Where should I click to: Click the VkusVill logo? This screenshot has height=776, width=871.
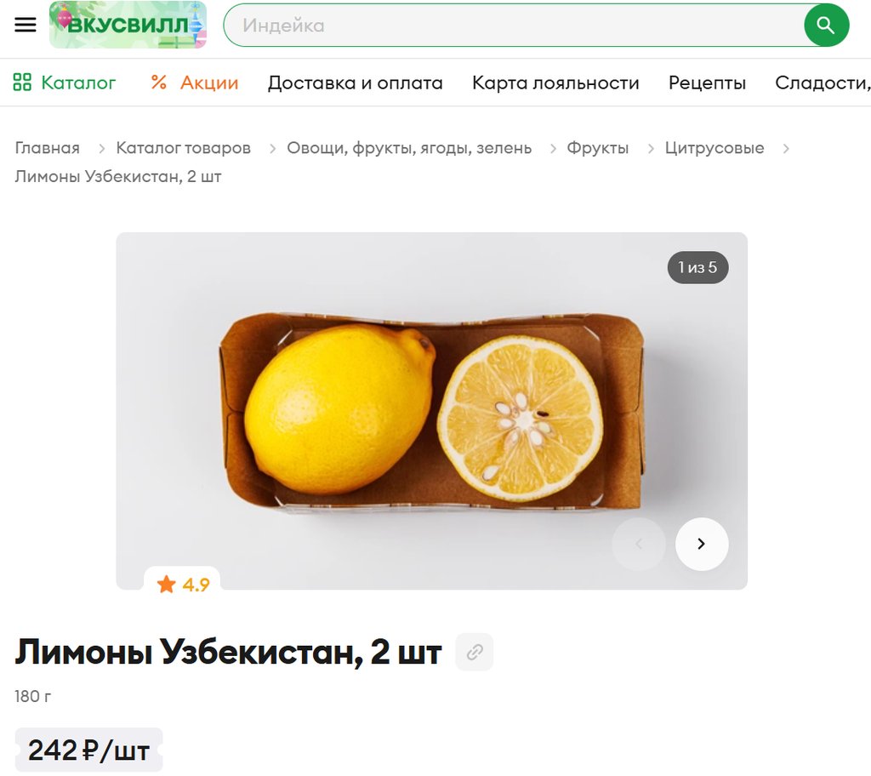128,25
